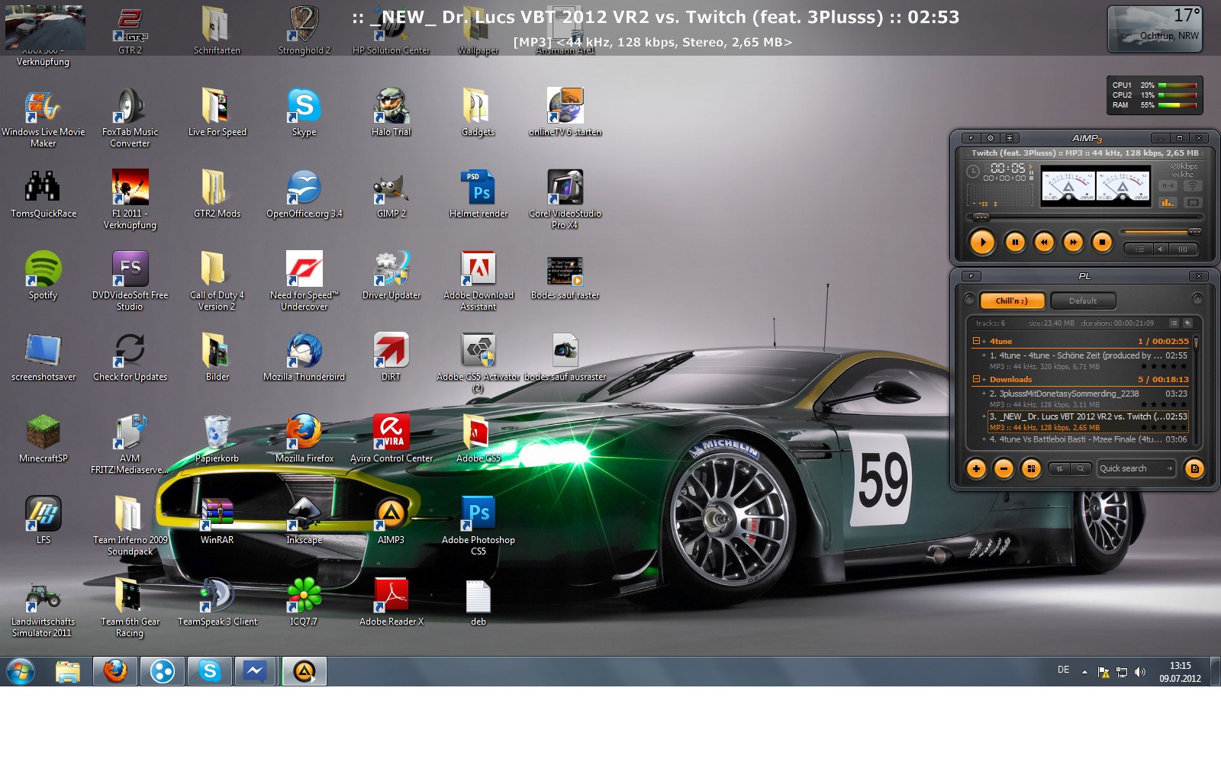Toggle playlist window button in AIMP
The image size is (1221, 781).
coord(1139,249)
